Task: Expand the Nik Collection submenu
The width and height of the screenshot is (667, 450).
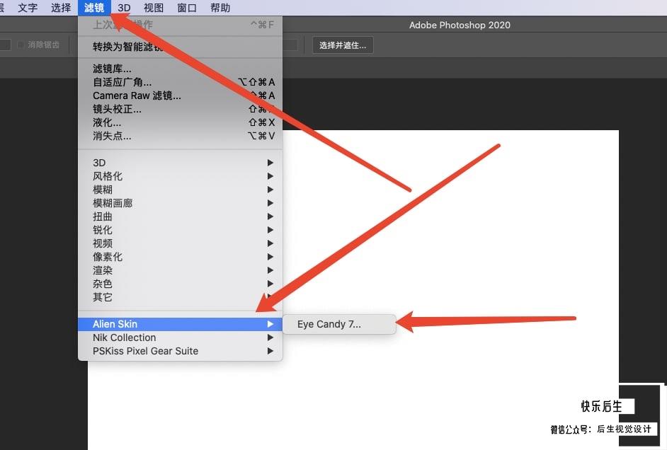Action: pos(180,337)
